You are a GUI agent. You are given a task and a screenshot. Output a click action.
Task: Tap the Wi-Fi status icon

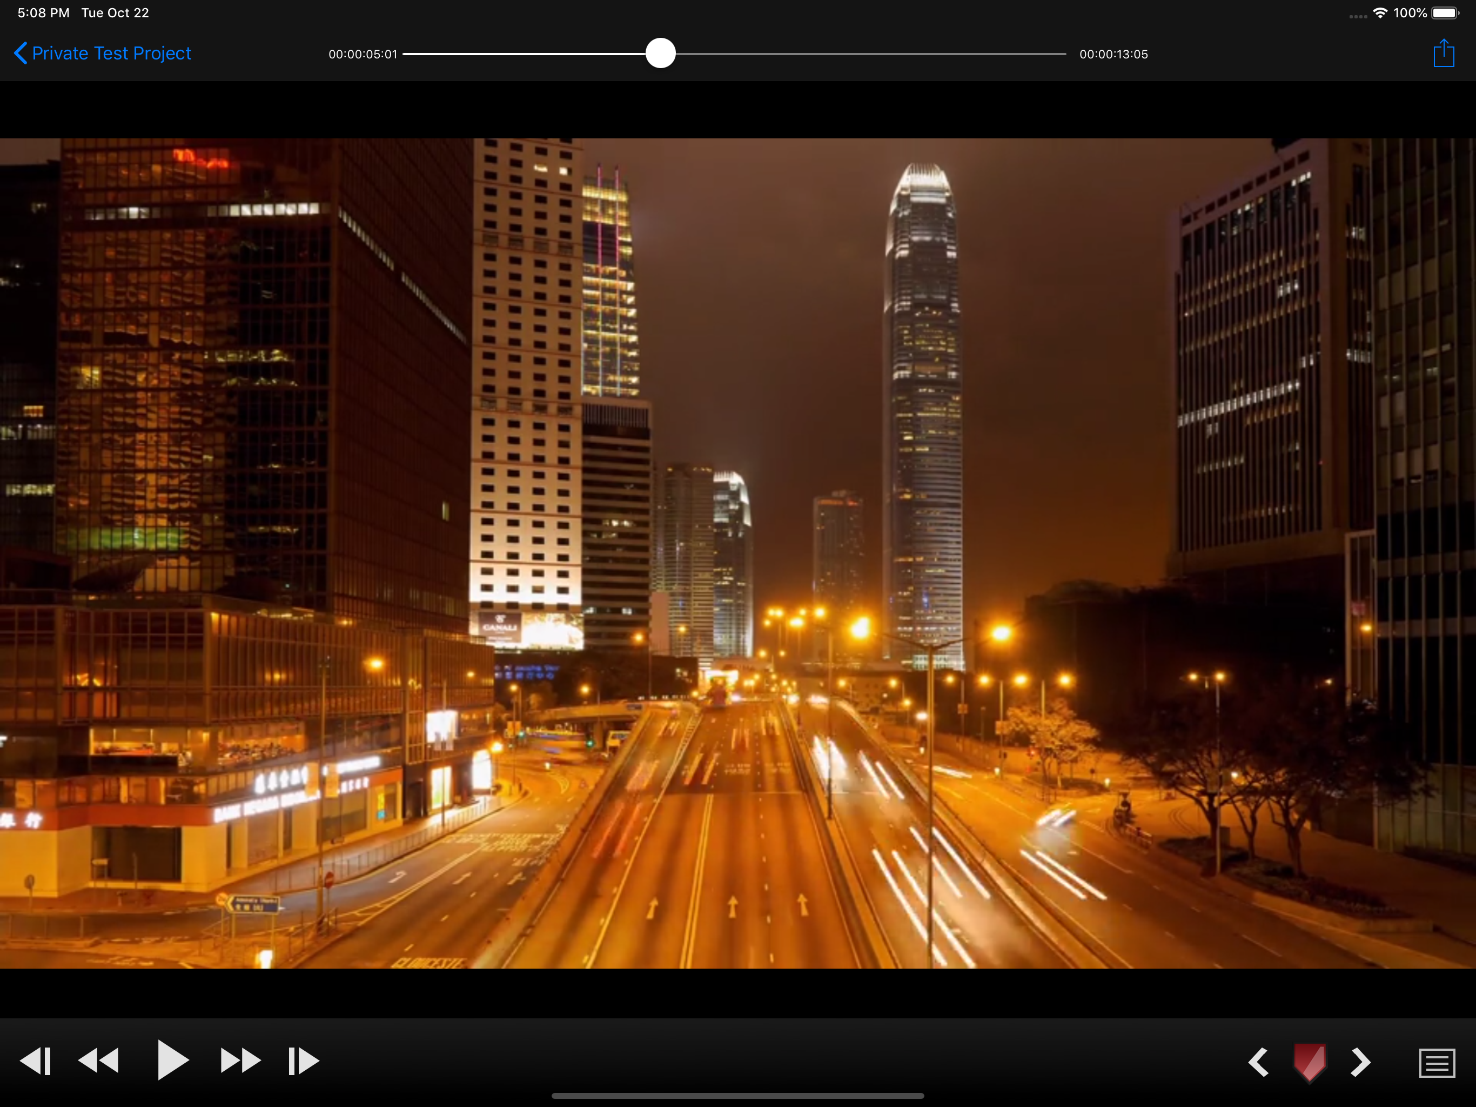1380,12
